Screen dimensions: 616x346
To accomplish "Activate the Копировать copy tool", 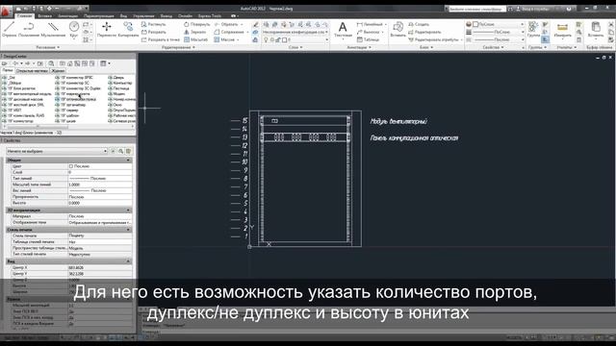I will coord(128,30).
